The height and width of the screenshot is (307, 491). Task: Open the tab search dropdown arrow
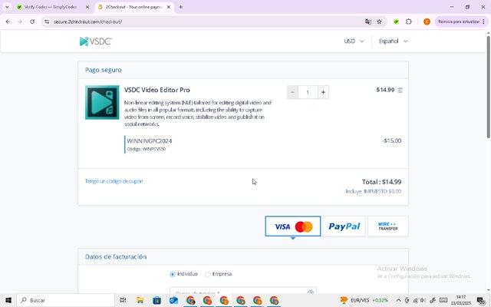coord(7,7)
